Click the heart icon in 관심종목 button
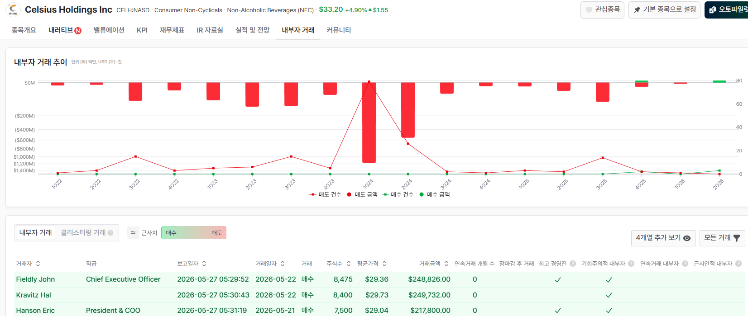748x316 pixels. tap(589, 10)
